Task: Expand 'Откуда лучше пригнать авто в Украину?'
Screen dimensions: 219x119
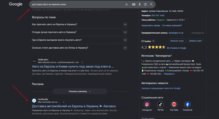Action: [x=125, y=32]
